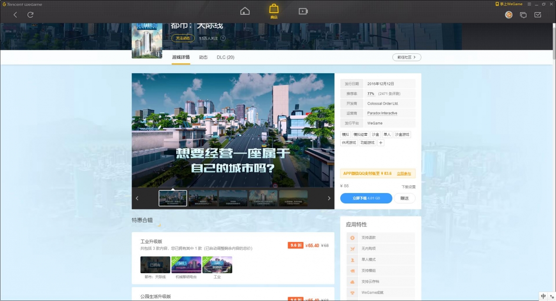Open the mail/task checkmark icon
This screenshot has height=301, width=556.
(x=538, y=15)
